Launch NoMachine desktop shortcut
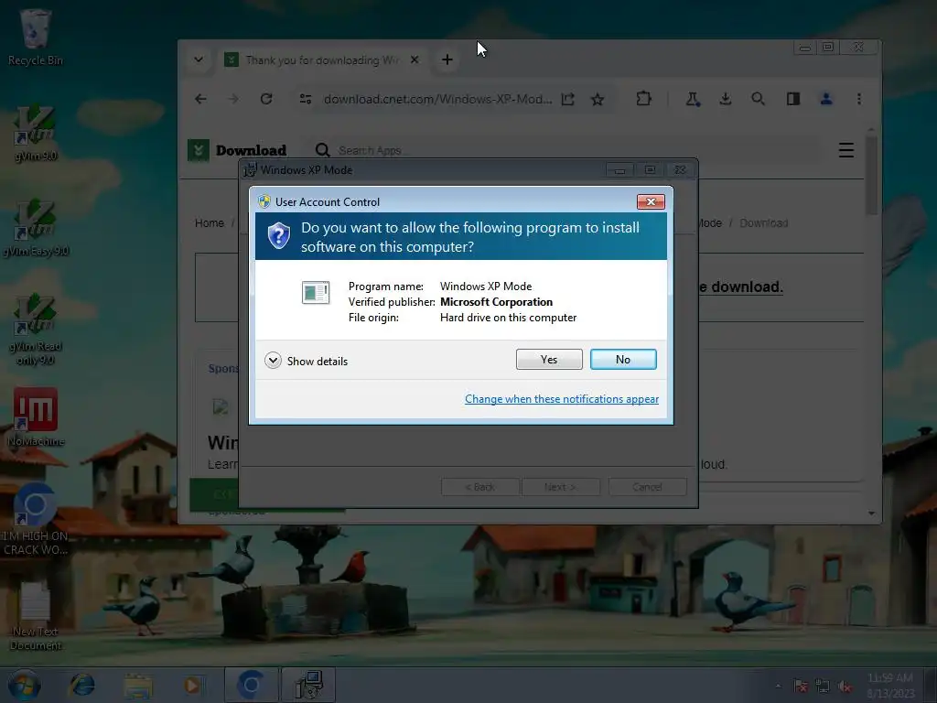 click(x=36, y=417)
